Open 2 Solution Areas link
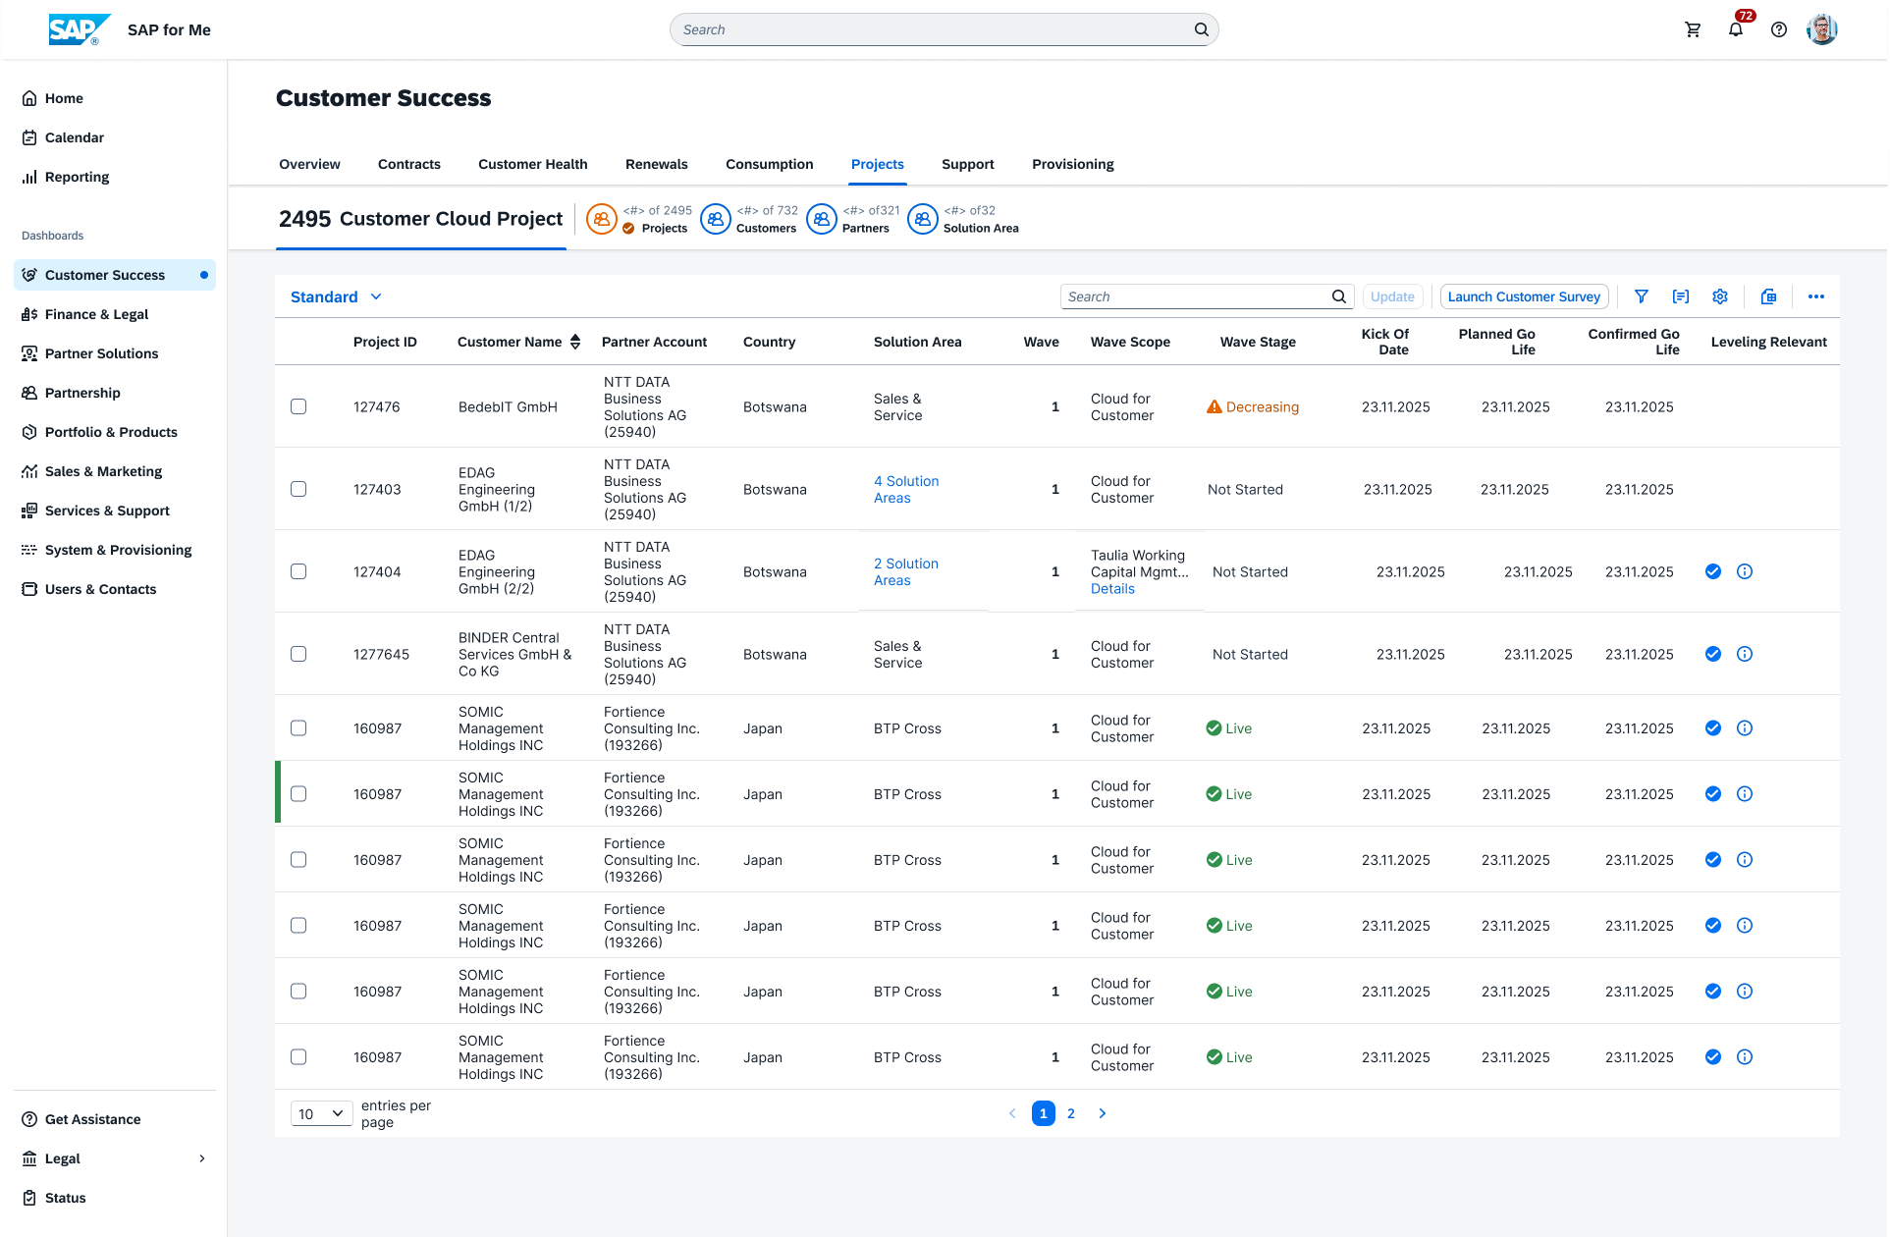The image size is (1890, 1237). [906, 571]
